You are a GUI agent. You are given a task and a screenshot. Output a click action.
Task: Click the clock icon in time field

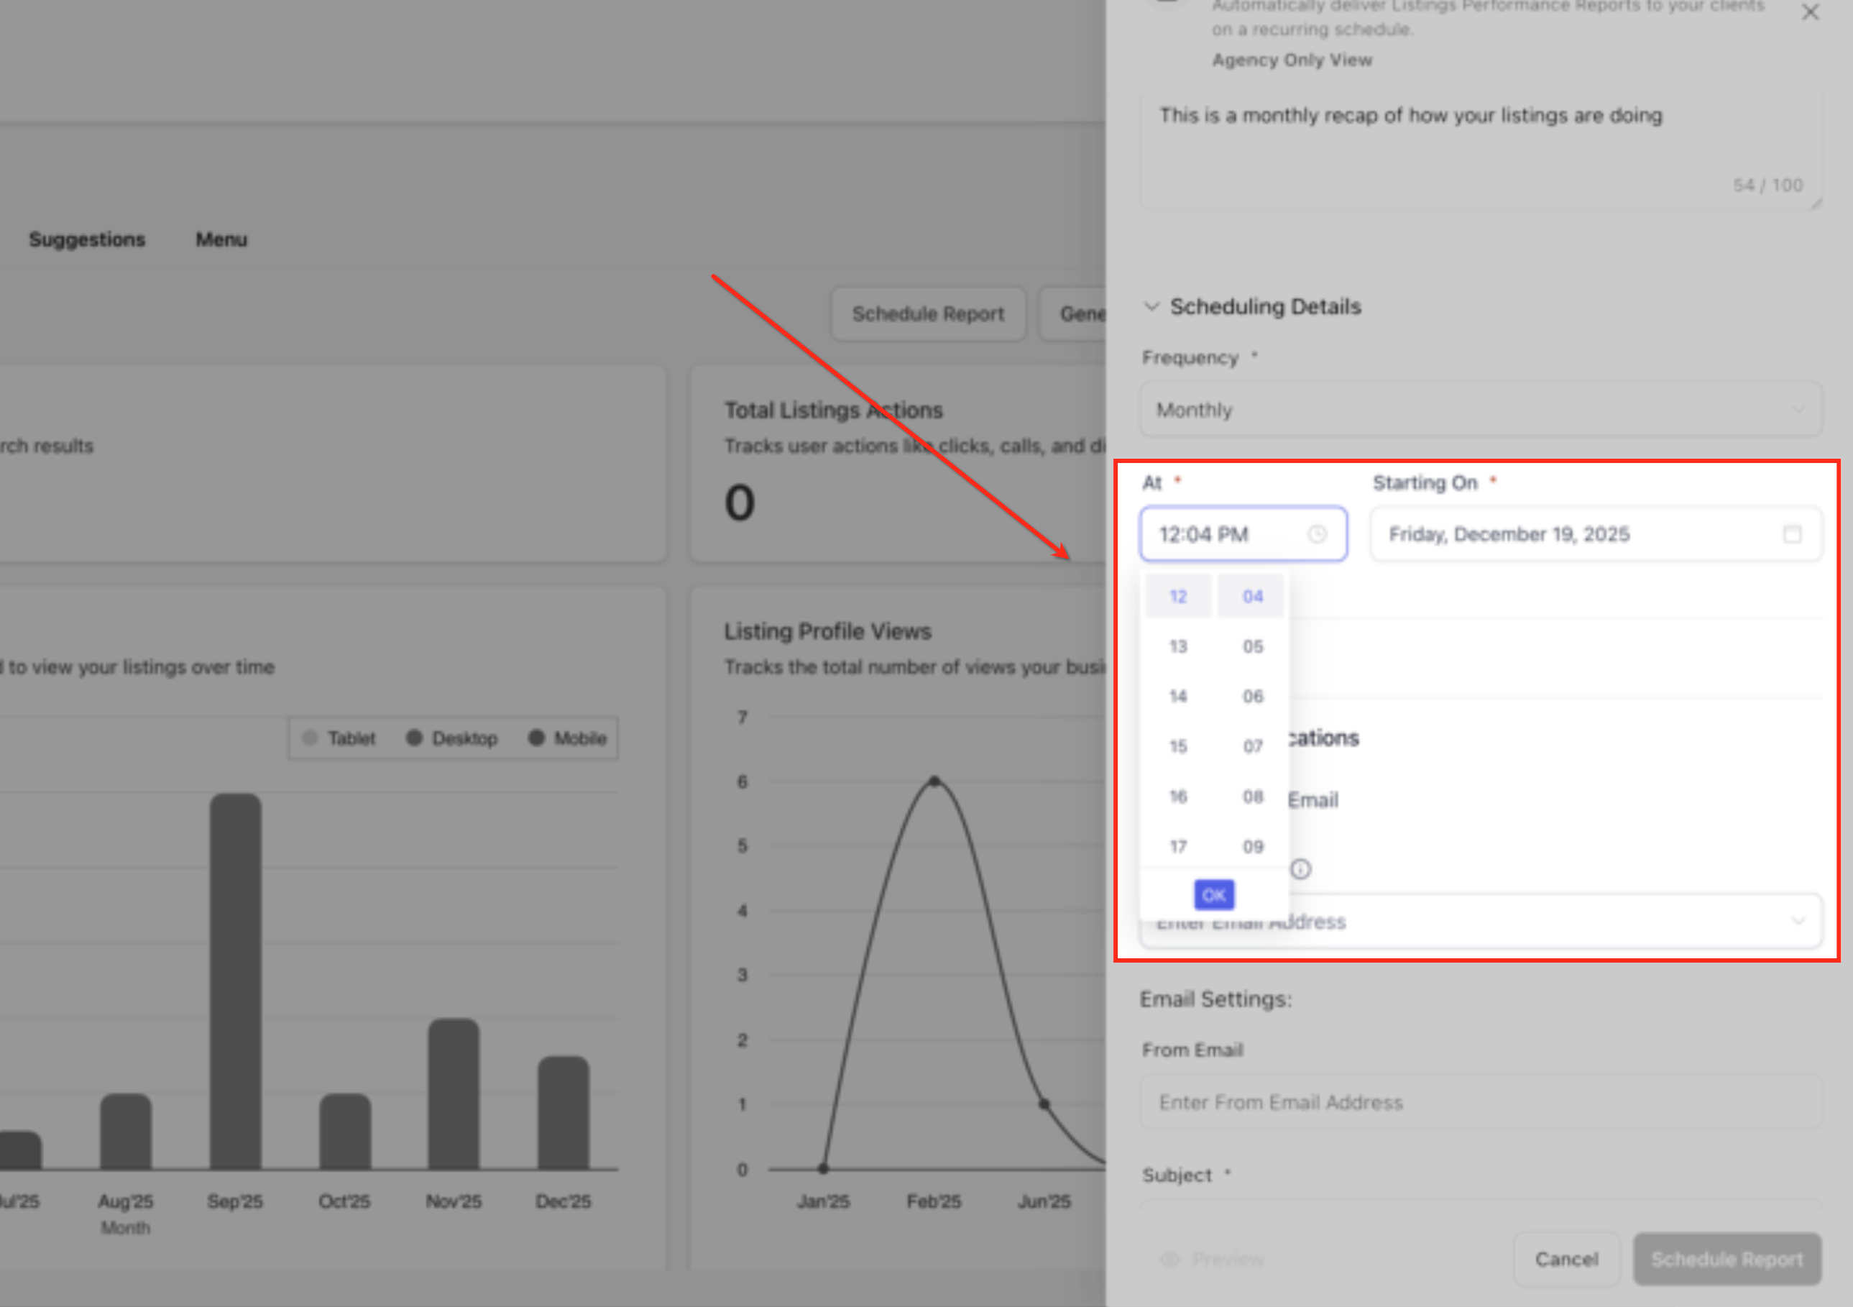pos(1316,533)
